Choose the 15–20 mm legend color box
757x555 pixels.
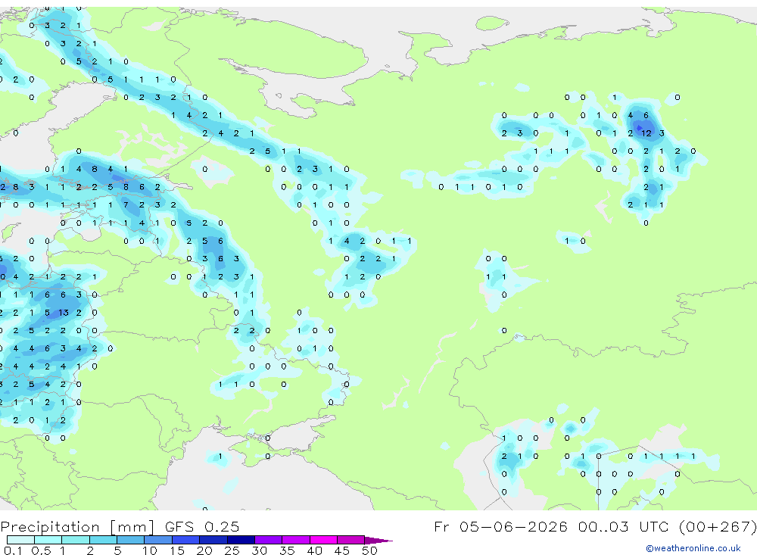pyautogui.click(x=185, y=540)
